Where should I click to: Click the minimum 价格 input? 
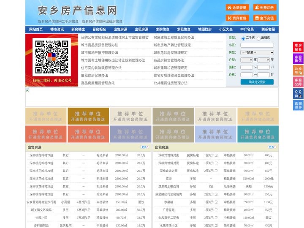click(247, 75)
